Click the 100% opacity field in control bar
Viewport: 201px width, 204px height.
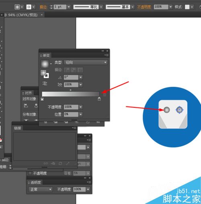161,7
